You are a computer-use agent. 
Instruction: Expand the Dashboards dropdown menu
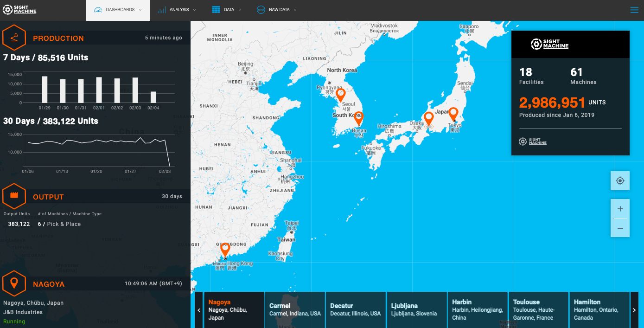pyautogui.click(x=118, y=10)
